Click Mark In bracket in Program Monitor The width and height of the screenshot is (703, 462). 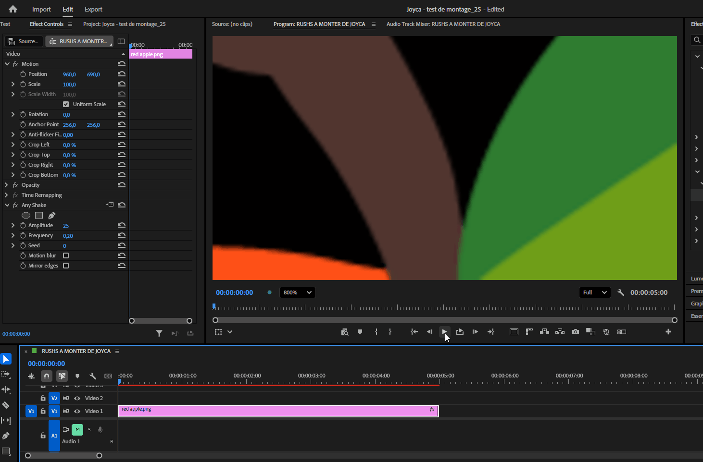coord(376,332)
